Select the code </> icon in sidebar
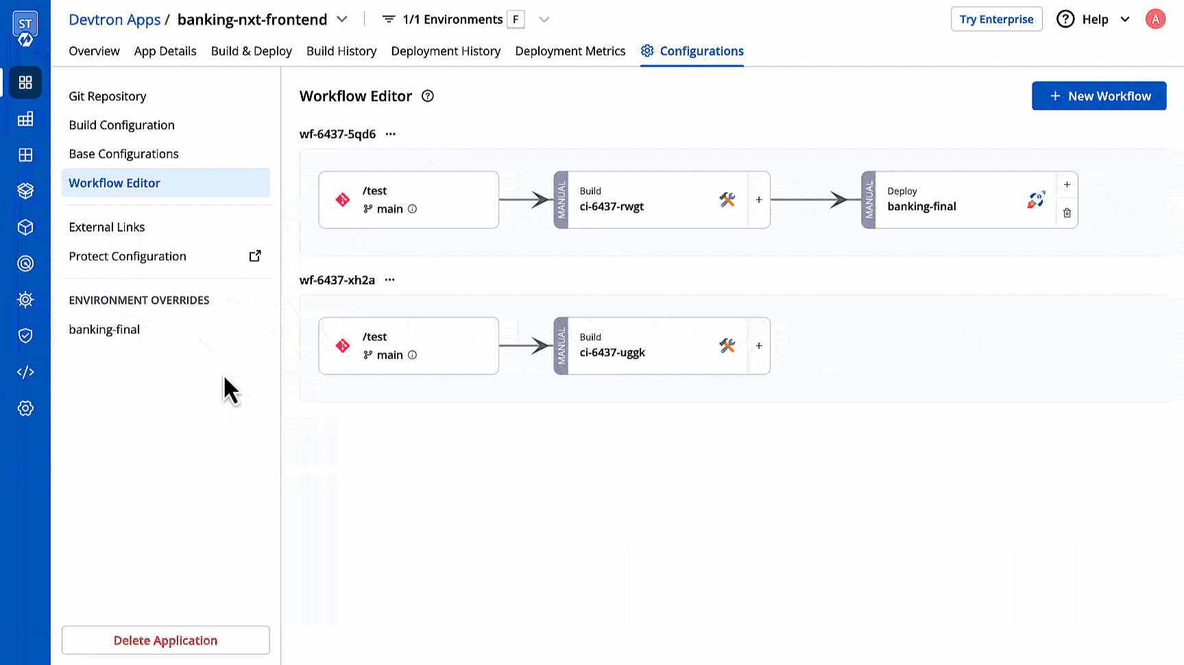This screenshot has height=665, width=1184. pos(25,372)
